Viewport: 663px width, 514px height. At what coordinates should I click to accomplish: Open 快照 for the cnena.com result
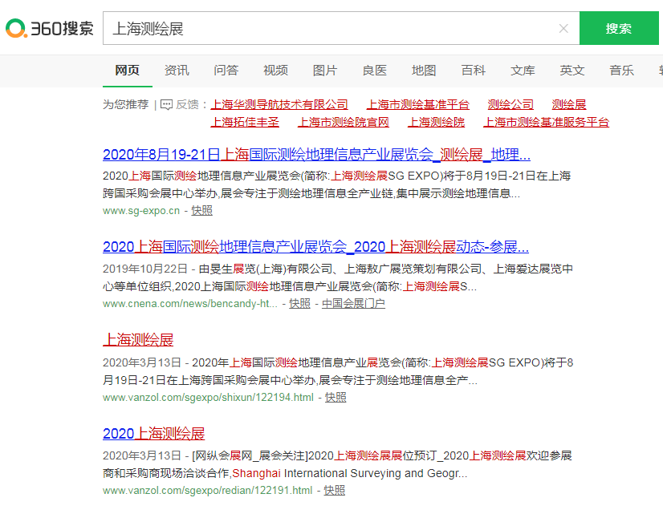[x=299, y=303]
